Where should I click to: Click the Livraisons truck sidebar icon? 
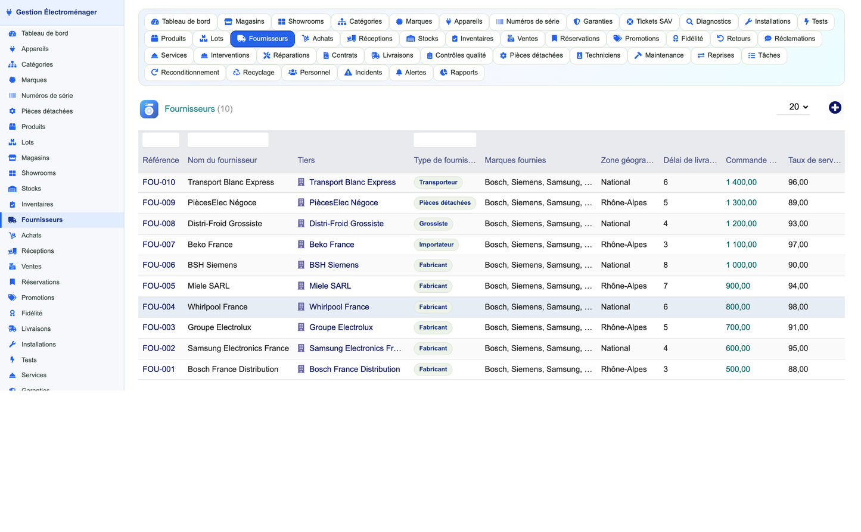click(12, 328)
